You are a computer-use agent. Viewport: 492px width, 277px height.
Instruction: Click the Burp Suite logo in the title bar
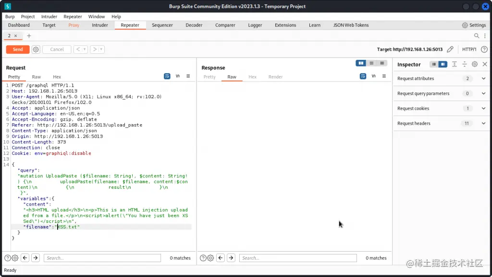coord(8,6)
